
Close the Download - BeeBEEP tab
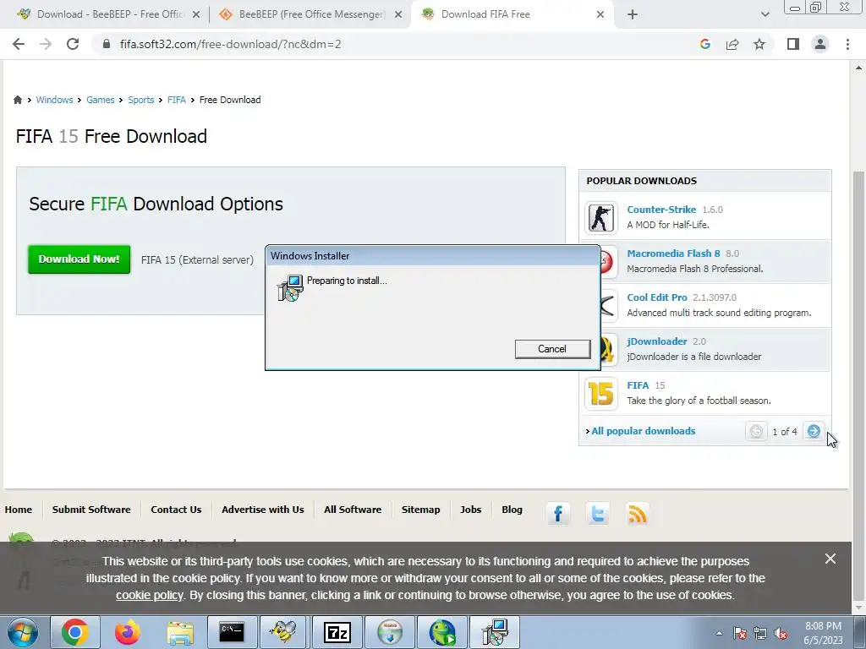tap(196, 14)
